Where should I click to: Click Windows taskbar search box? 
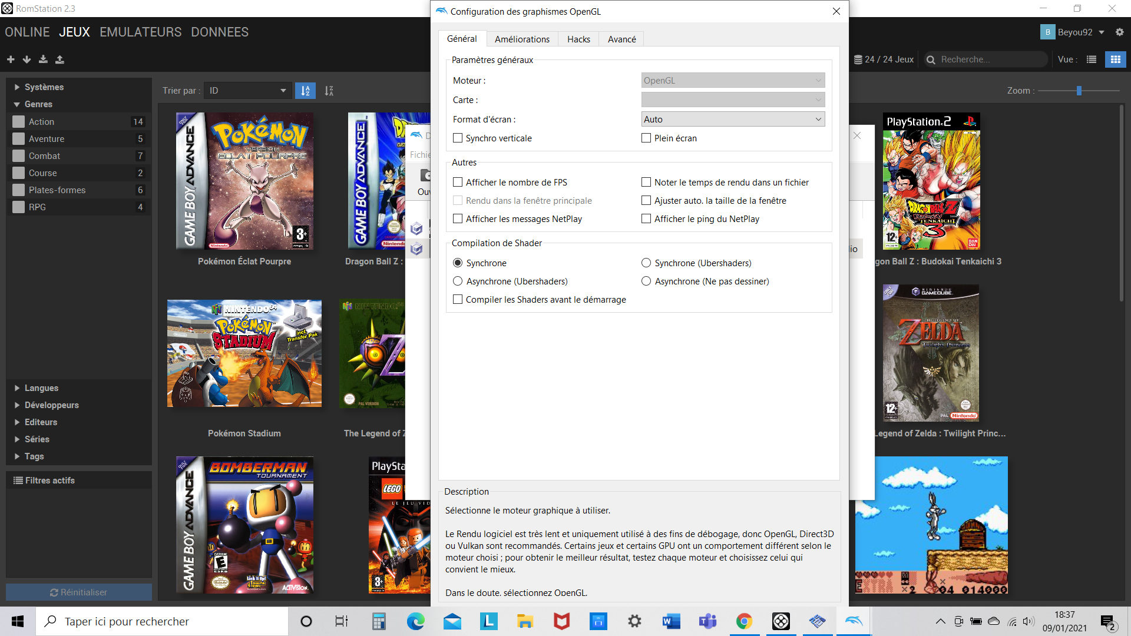(162, 621)
